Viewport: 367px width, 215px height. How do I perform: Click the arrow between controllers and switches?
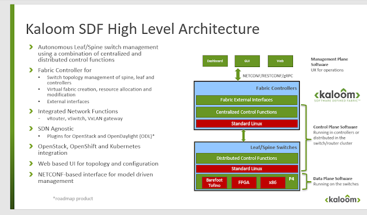pos(243,136)
